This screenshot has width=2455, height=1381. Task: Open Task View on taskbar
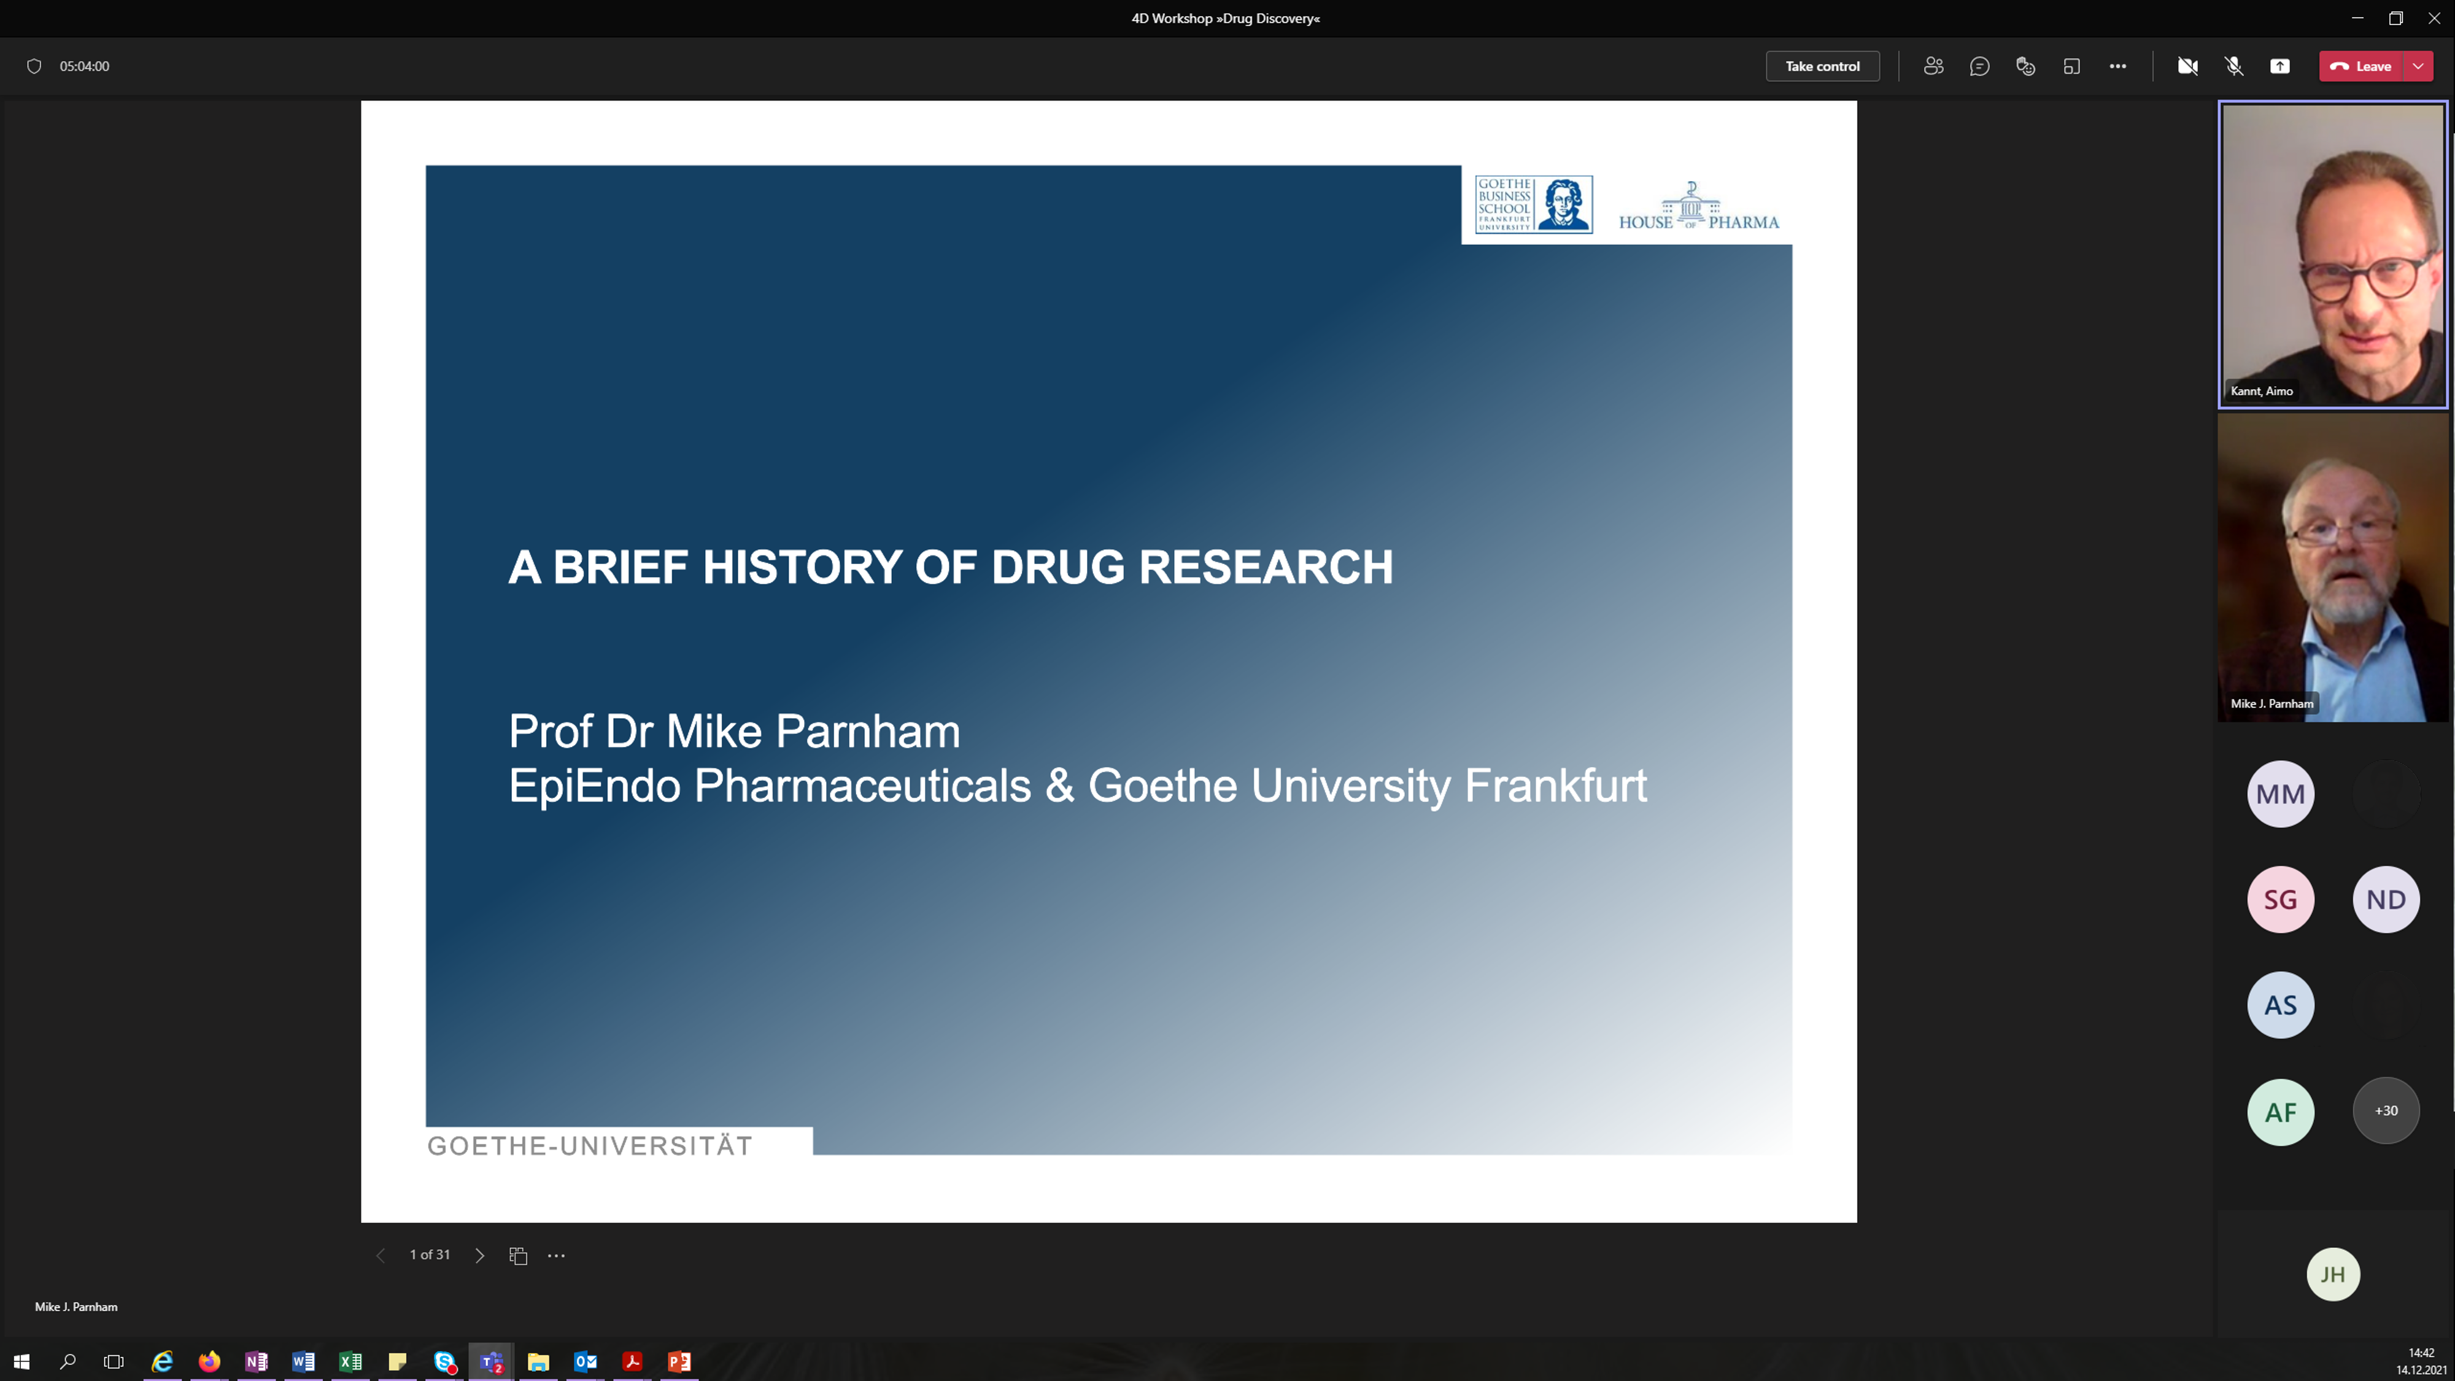pos(114,1361)
